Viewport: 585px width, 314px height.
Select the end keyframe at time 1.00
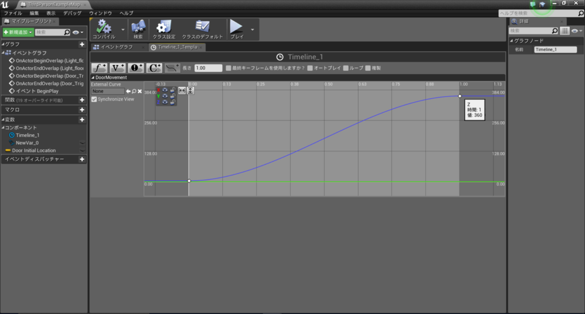point(460,96)
